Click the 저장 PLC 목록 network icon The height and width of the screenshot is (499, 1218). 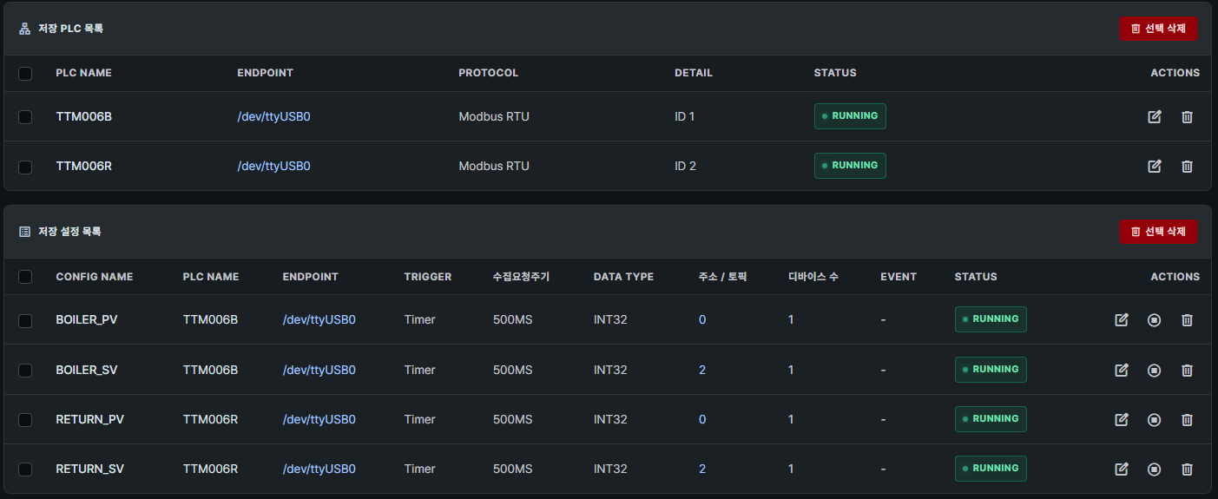[24, 29]
